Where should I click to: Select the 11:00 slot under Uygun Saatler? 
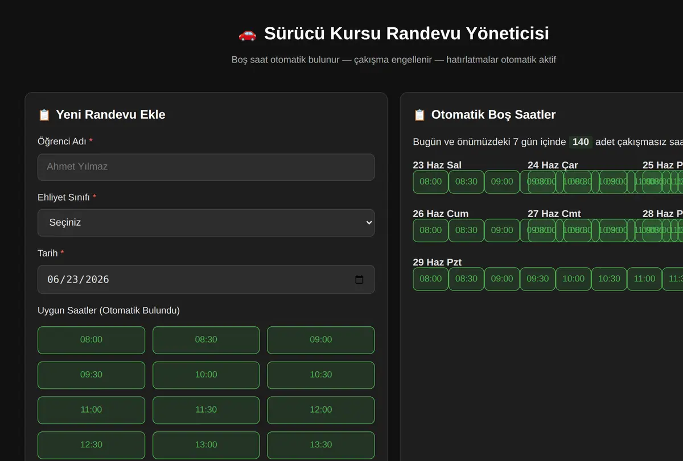(91, 410)
